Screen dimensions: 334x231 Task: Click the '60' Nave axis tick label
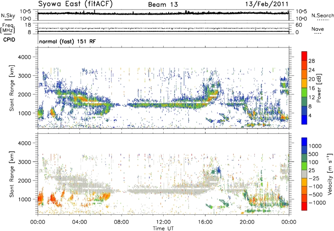click(299, 25)
